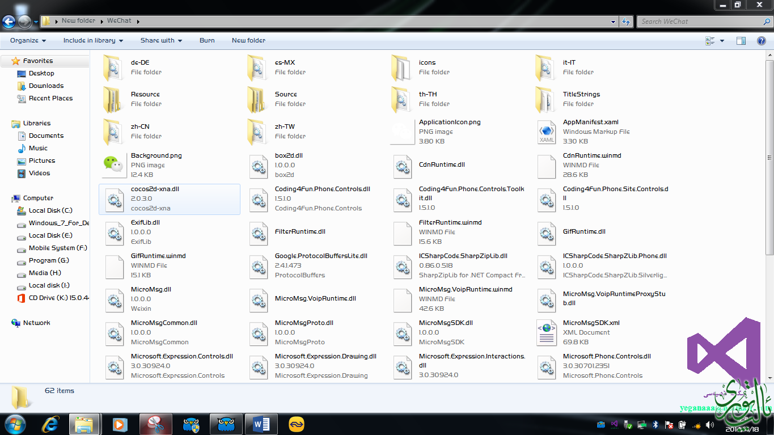Open Media (H:) drive

[x=45, y=273]
